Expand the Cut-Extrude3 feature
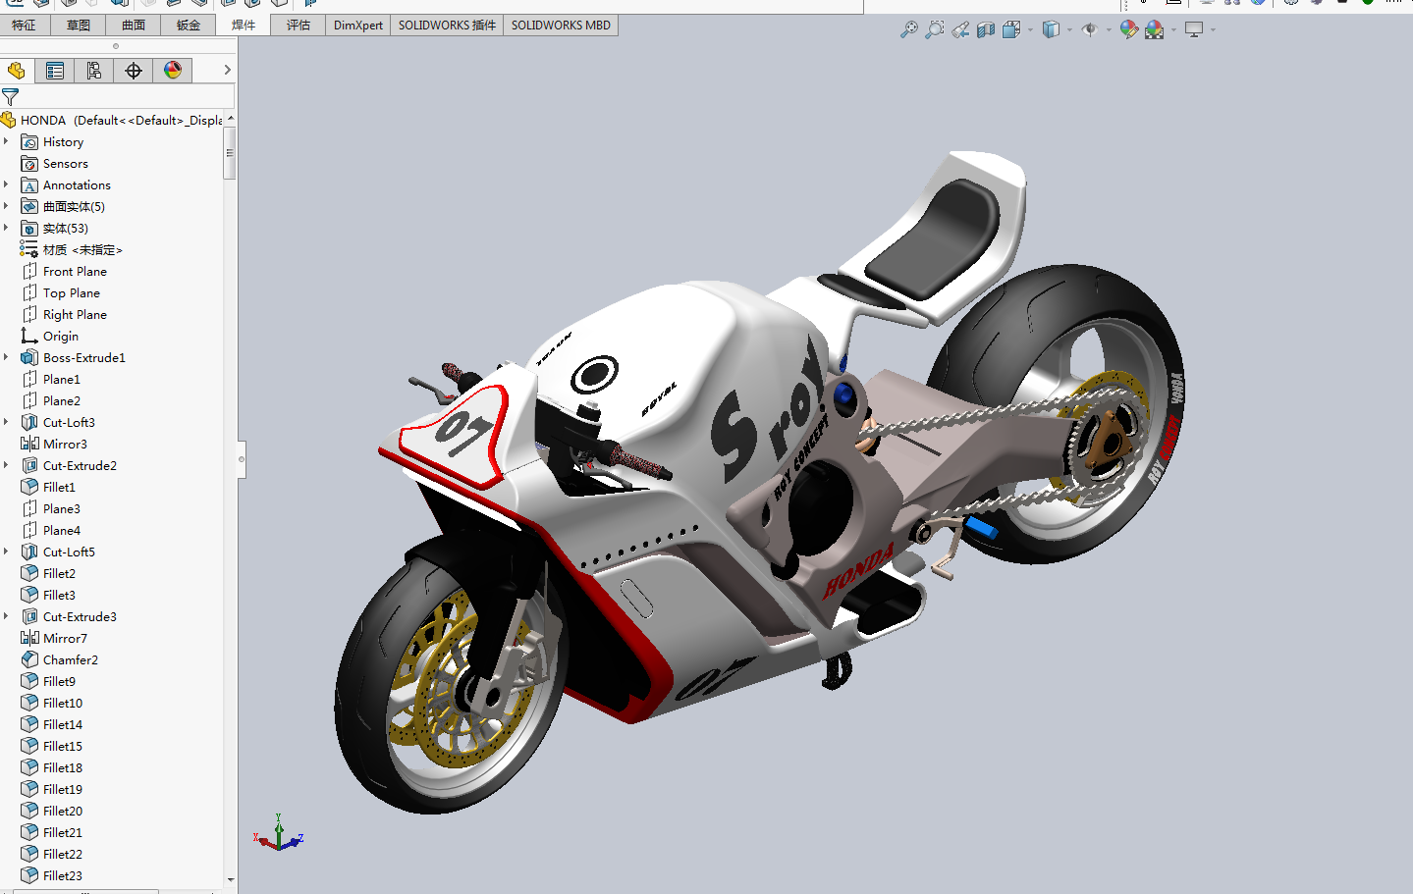 coord(6,616)
